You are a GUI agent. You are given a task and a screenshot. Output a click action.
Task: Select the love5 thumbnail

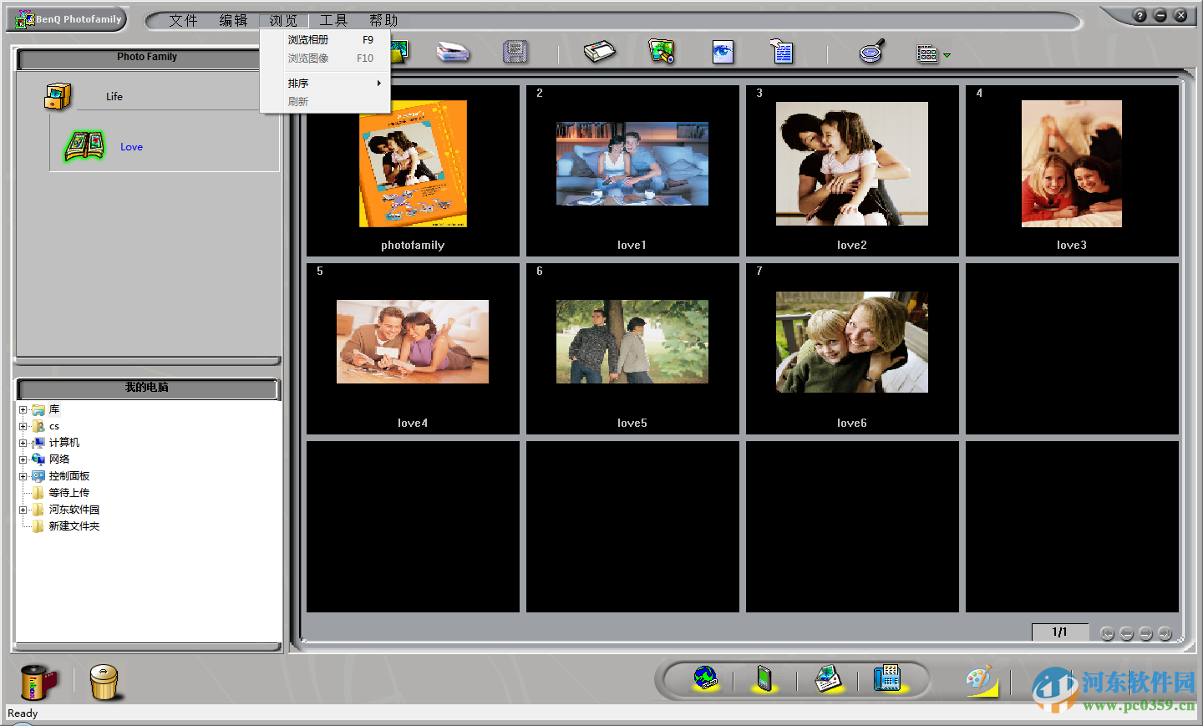pyautogui.click(x=632, y=341)
